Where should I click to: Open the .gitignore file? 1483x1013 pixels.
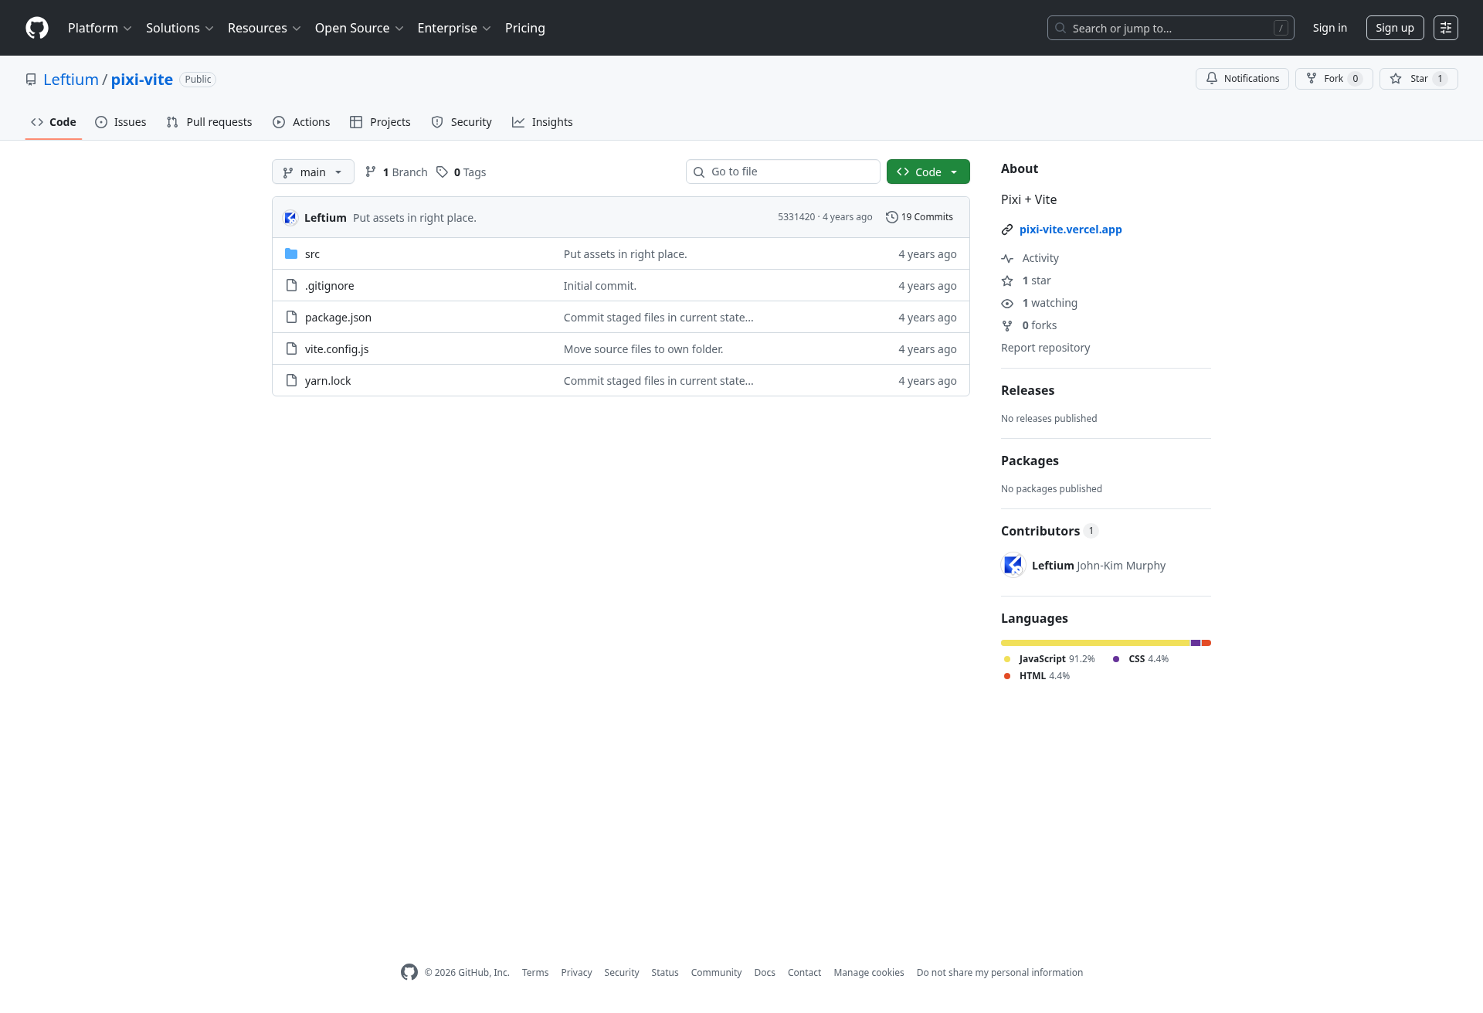pos(330,285)
